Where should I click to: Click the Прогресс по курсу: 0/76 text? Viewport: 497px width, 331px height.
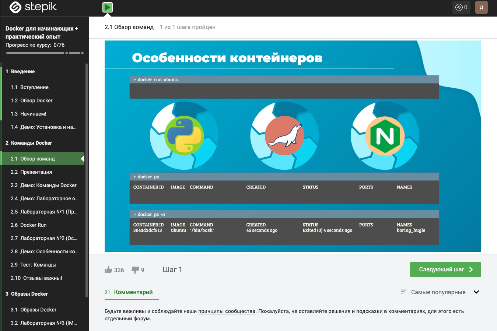[x=35, y=45]
